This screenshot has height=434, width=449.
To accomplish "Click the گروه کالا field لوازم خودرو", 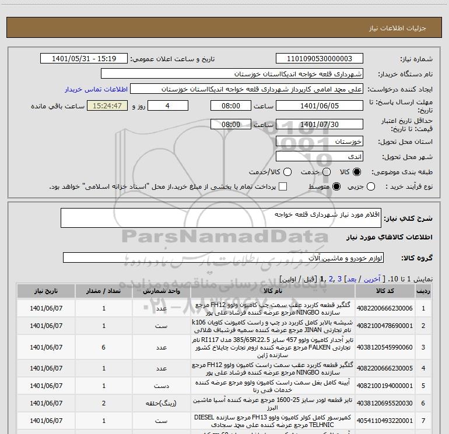I will pos(223,257).
